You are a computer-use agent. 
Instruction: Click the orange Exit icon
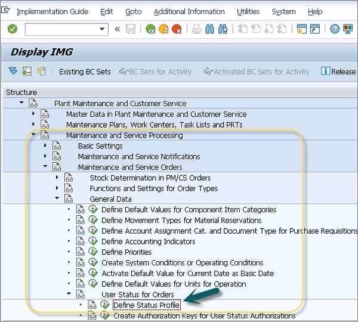point(163,29)
